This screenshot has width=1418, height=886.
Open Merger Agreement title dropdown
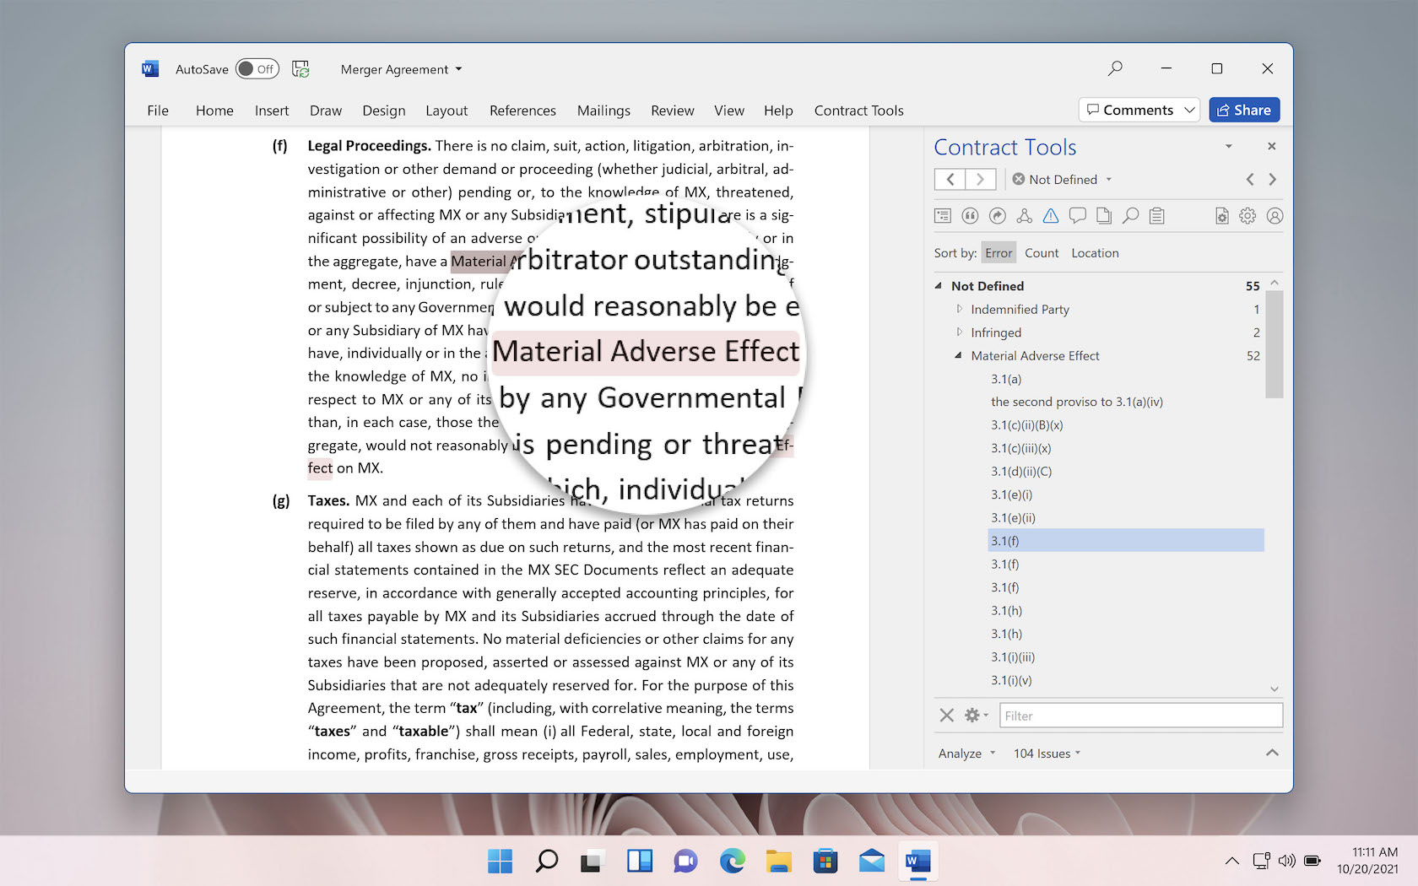[458, 69]
